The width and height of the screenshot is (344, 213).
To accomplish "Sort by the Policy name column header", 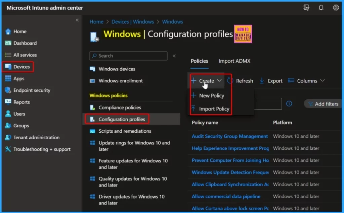I will [x=205, y=123].
